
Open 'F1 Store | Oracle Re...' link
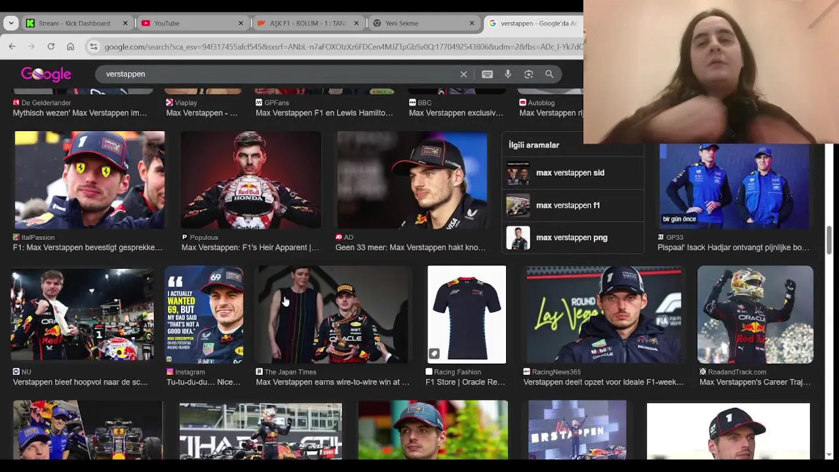pos(465,382)
